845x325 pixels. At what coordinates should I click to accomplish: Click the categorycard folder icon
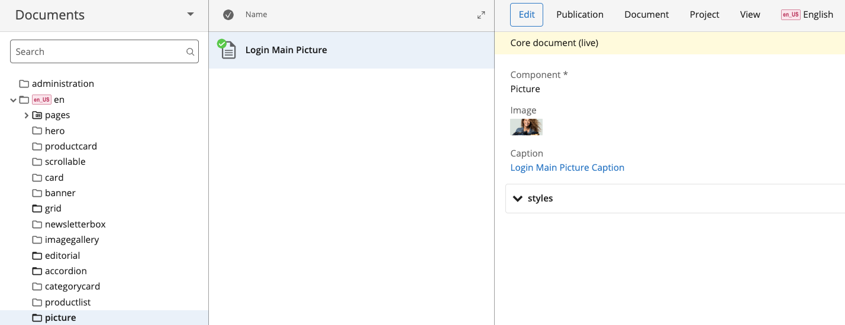37,287
